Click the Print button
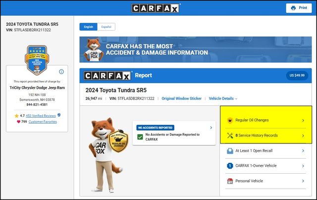 299,8
